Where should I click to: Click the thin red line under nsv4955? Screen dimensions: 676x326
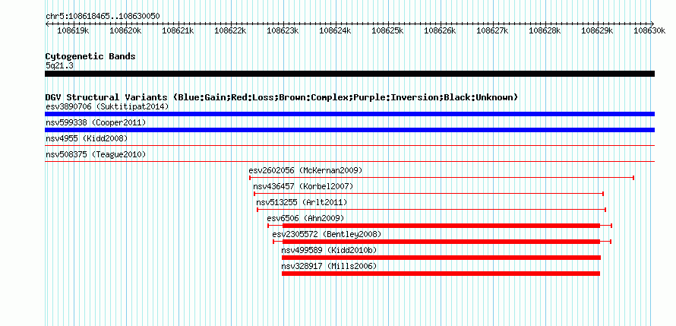point(349,146)
